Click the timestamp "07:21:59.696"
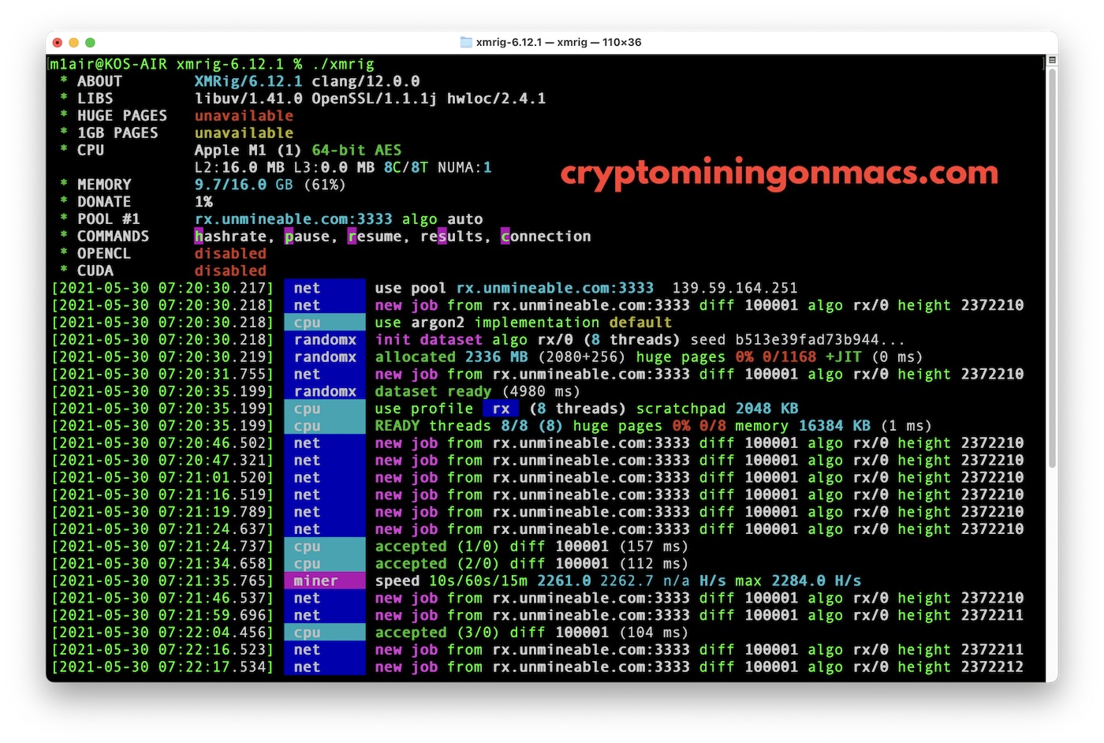Viewport: 1104px width, 743px height. coord(213,615)
